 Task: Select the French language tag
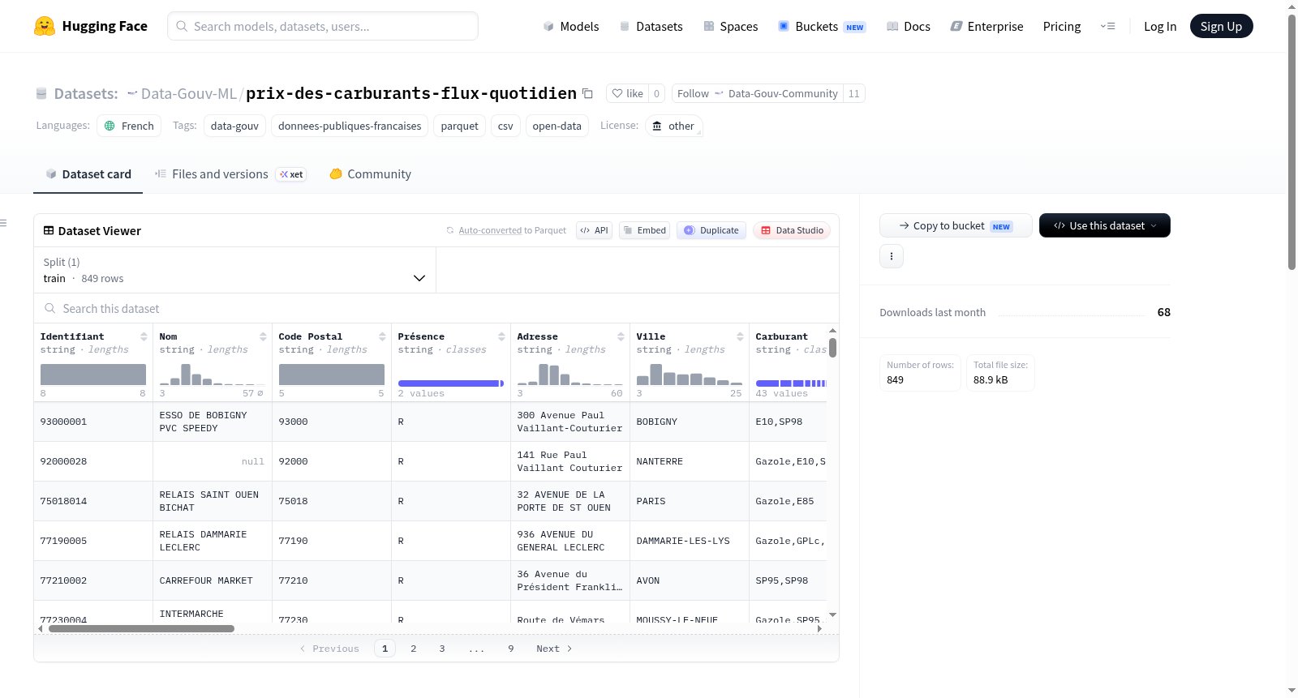(x=129, y=126)
